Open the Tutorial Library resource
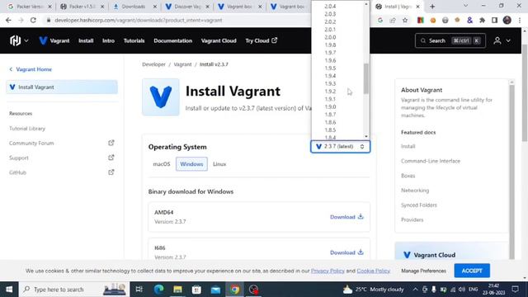Screen dimensions: 528x297 pyautogui.click(x=27, y=129)
